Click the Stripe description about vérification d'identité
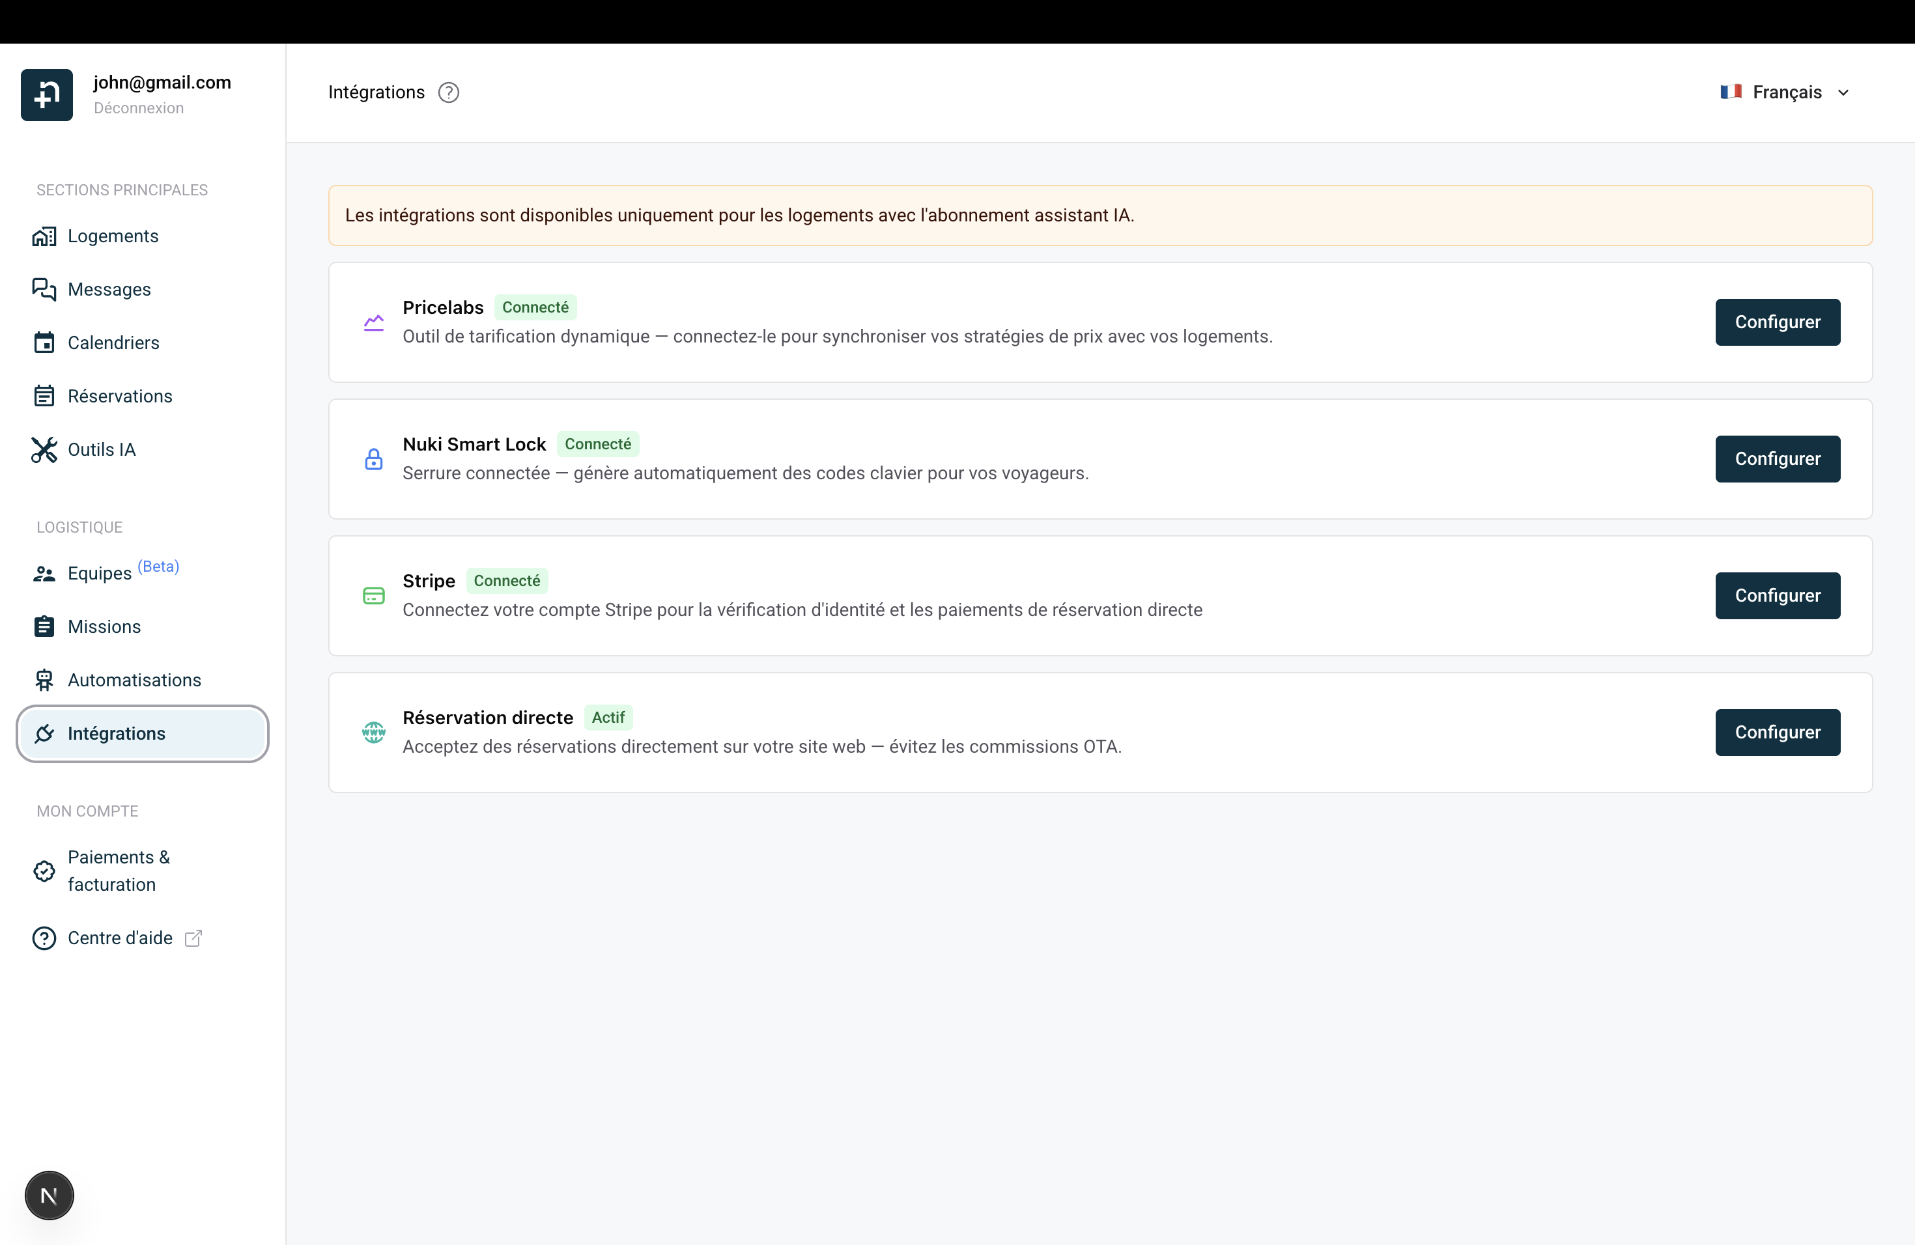This screenshot has width=1915, height=1245. [x=802, y=609]
